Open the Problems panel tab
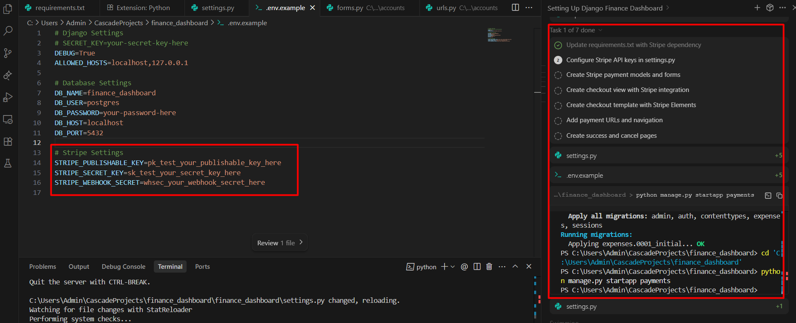This screenshot has height=323, width=796. pyautogui.click(x=42, y=267)
